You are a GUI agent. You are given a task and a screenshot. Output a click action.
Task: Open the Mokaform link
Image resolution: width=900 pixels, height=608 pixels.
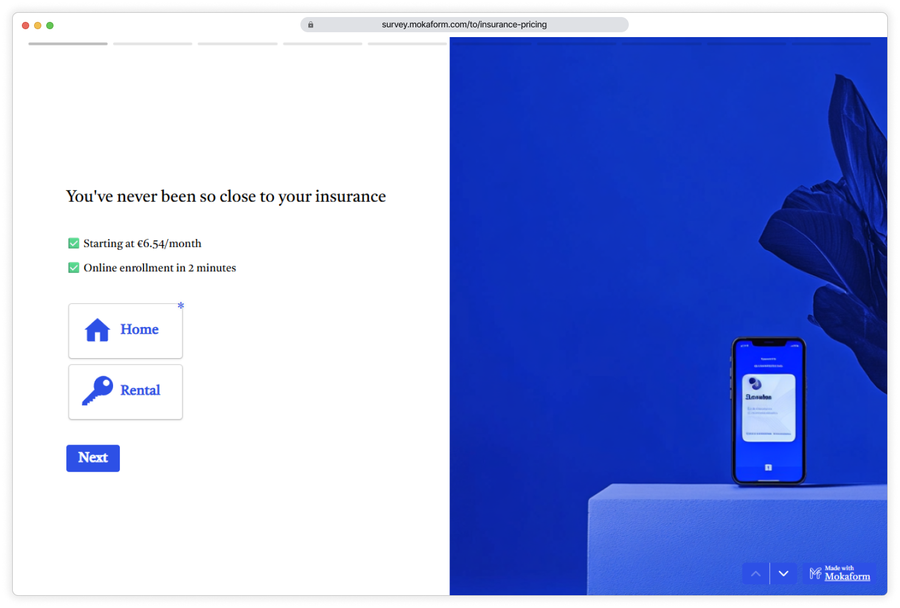(847, 576)
